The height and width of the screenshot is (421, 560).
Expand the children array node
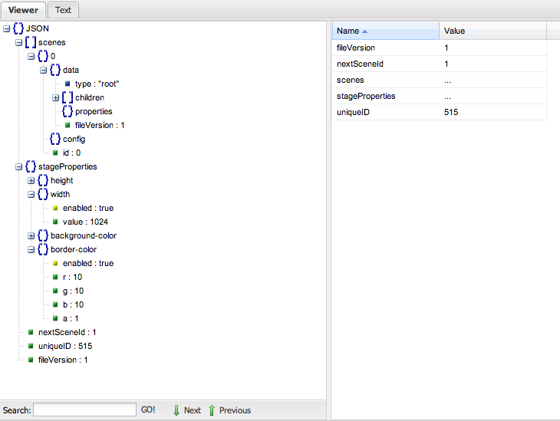point(56,98)
